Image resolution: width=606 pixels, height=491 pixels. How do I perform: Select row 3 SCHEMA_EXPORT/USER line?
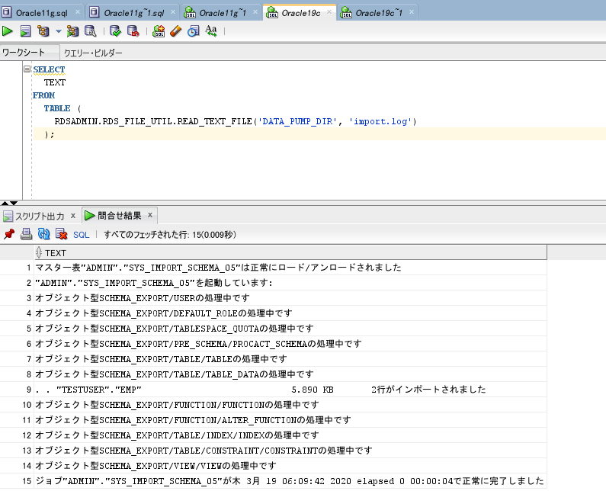(290, 298)
